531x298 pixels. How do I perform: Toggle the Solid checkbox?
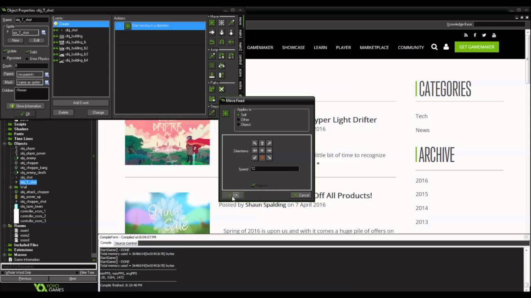tap(27, 52)
